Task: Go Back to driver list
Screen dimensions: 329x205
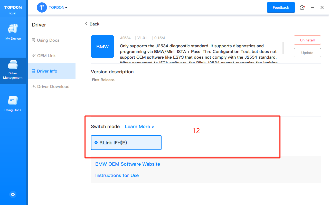Action: coord(92,24)
